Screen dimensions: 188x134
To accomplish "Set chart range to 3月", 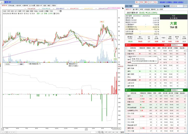I will coord(106,132).
